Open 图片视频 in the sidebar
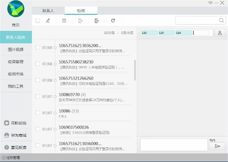Viewport: 228px width, 162px height. click(x=16, y=49)
